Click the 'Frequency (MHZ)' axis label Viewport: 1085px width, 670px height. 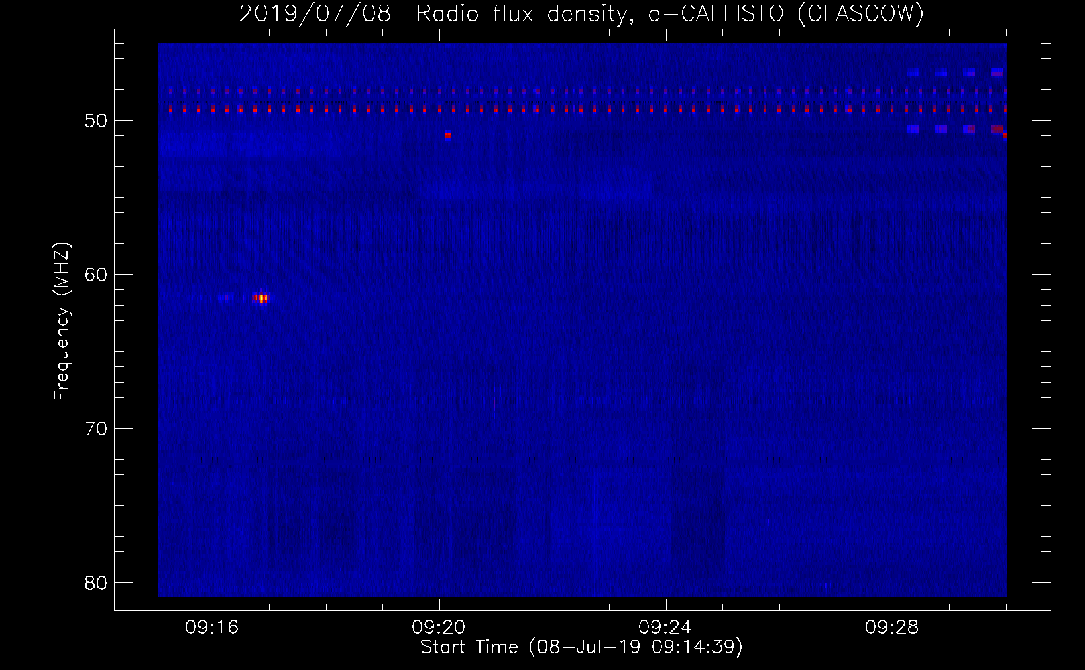pos(62,322)
